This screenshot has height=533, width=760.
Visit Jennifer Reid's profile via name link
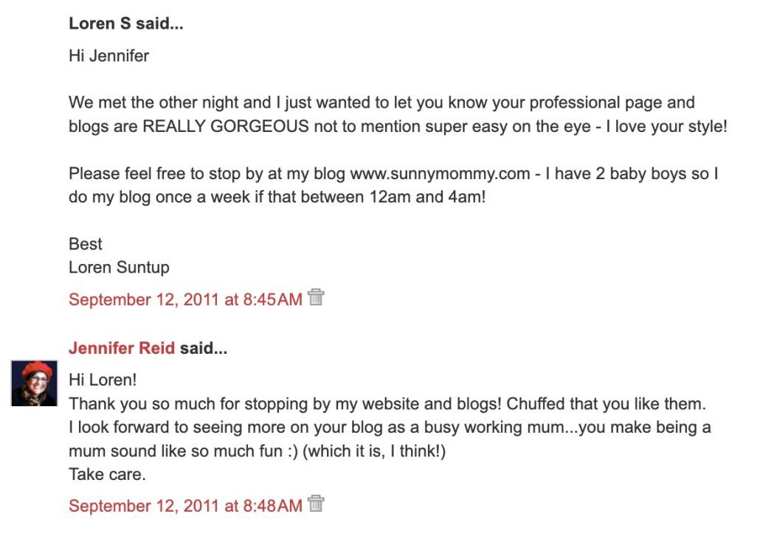(122, 348)
